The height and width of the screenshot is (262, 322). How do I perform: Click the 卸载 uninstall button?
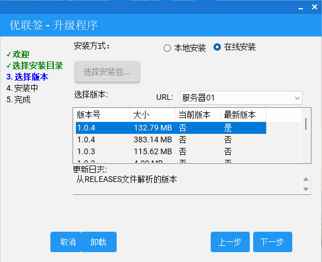[x=99, y=242]
